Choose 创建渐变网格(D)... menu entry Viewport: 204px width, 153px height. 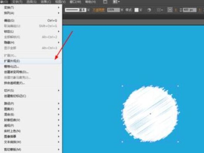pos(31,72)
